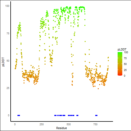Click the y-axis tick label 25

8,88
